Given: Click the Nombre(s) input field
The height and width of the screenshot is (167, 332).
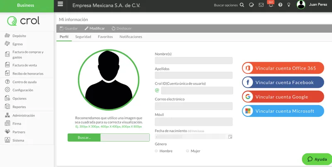Looking at the screenshot, I should point(194,61).
